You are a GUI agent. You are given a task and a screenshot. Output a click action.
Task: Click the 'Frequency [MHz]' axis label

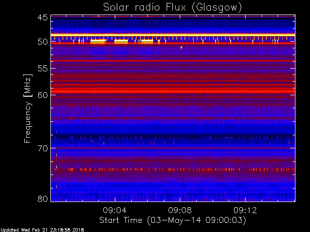coord(28,108)
